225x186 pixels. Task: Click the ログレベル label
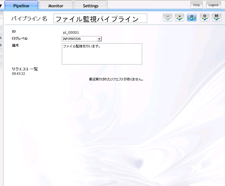point(20,38)
